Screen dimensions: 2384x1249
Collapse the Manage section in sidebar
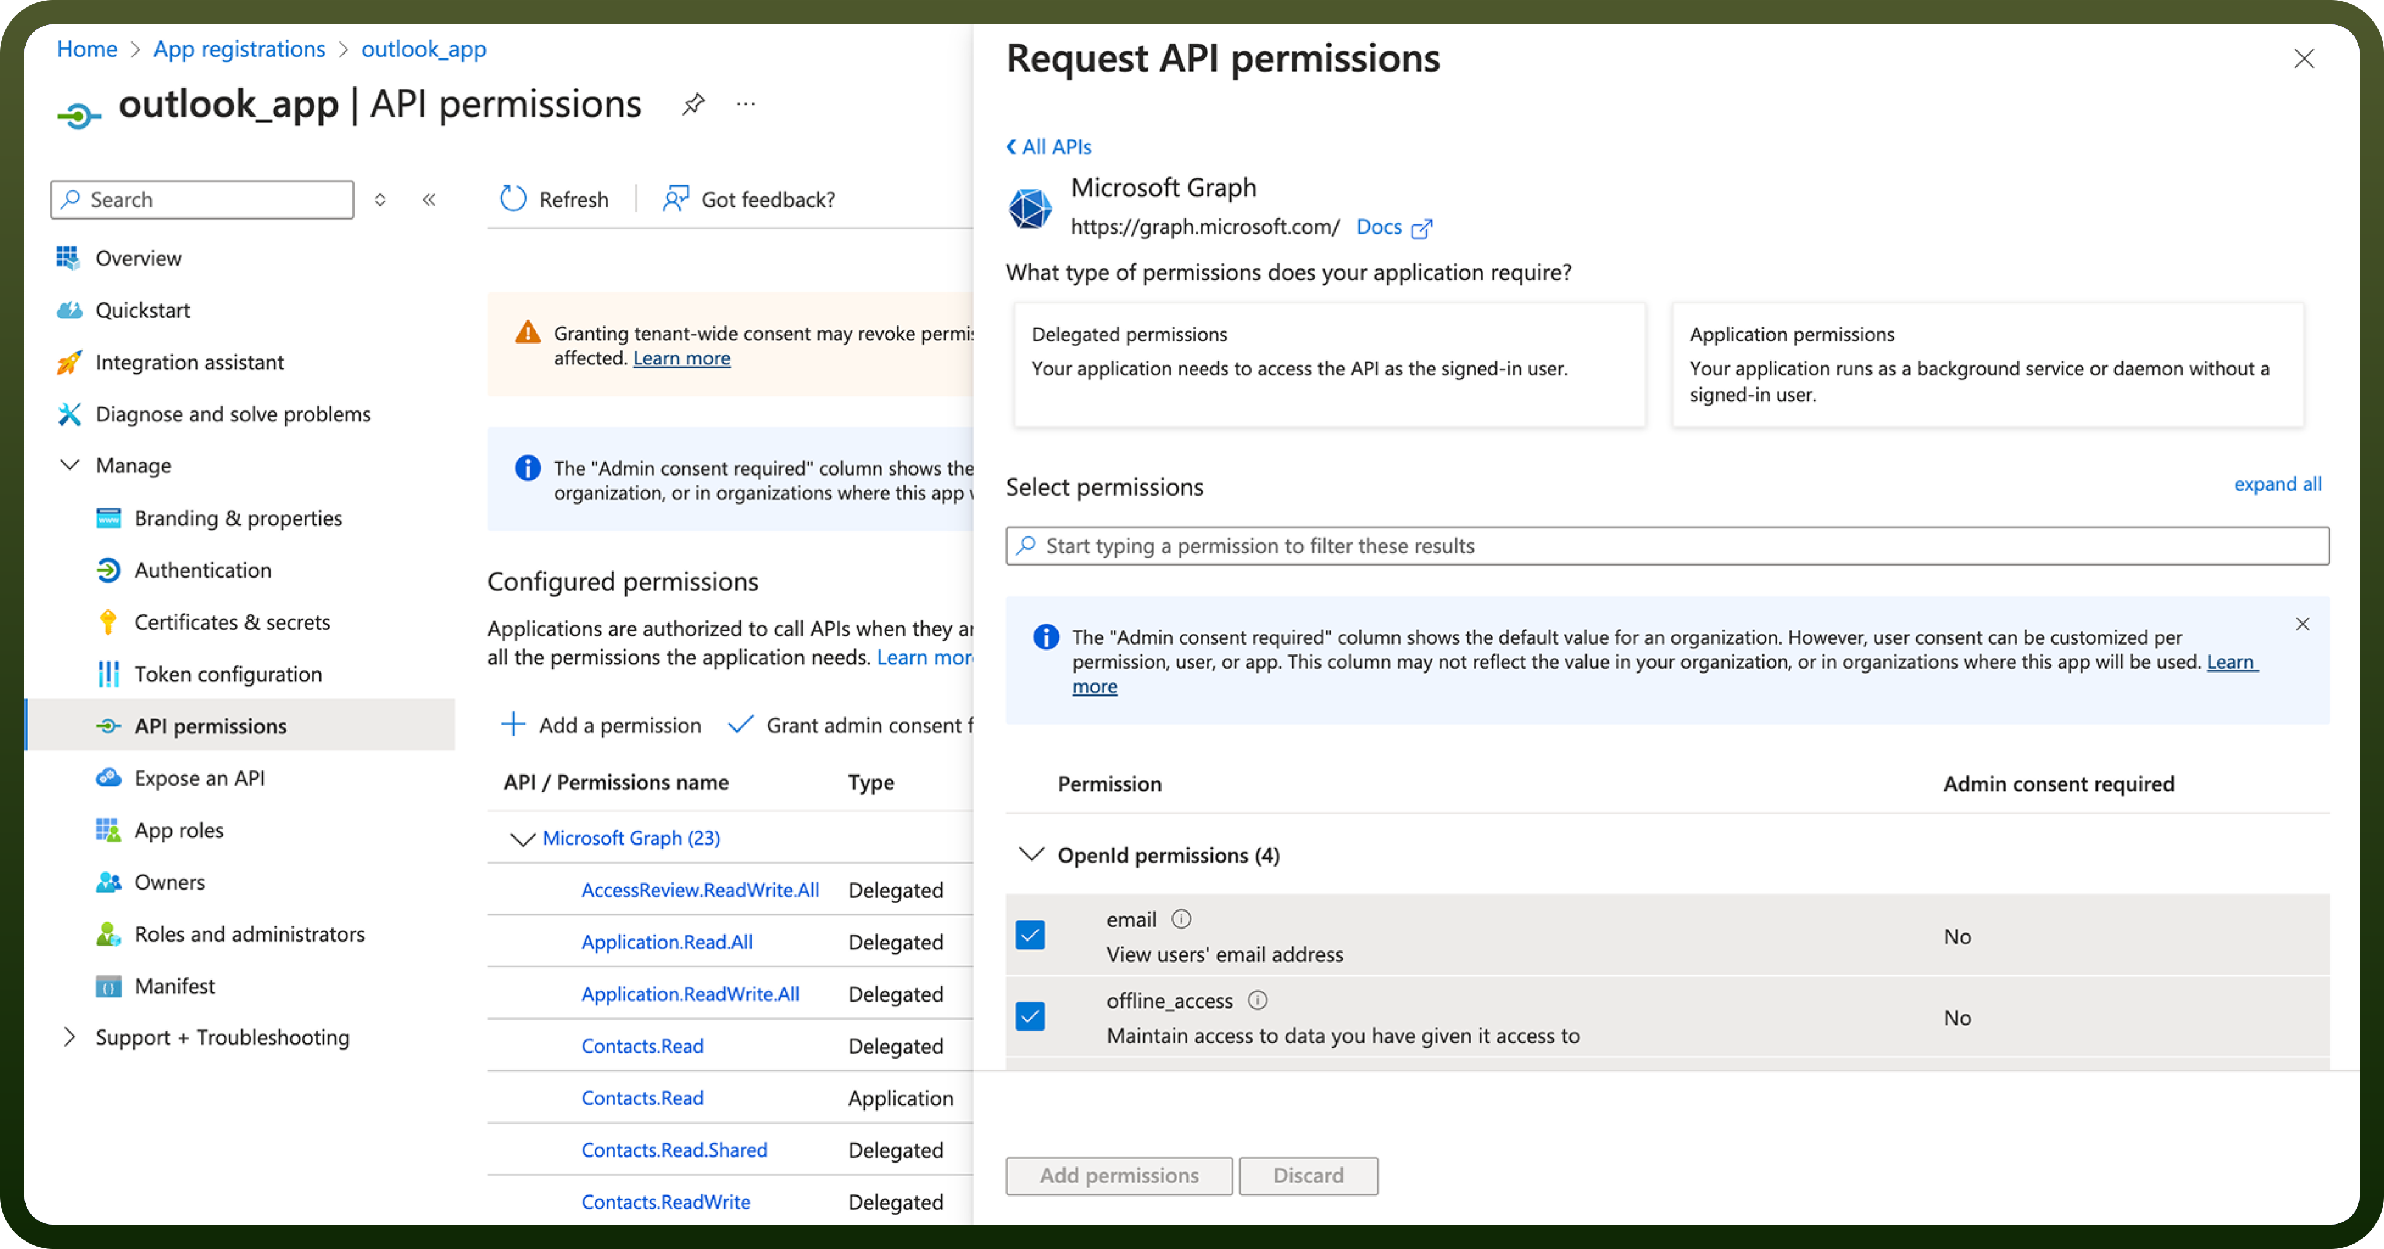pos(69,465)
